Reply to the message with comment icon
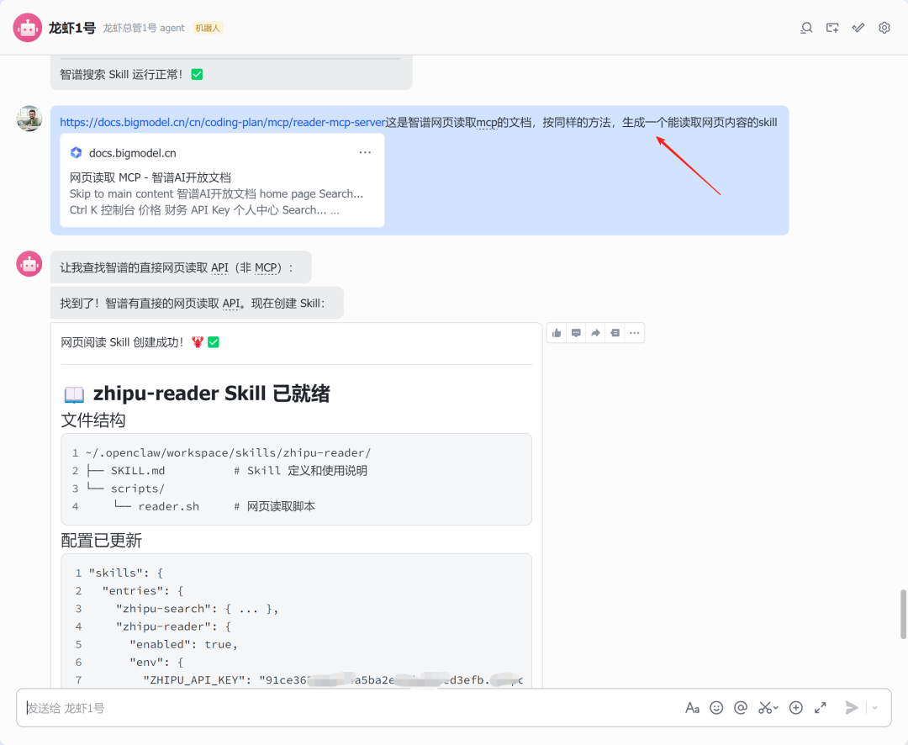 coord(576,333)
